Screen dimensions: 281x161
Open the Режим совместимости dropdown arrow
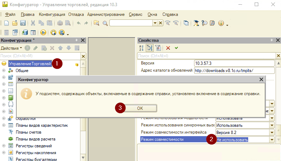click(x=272, y=139)
